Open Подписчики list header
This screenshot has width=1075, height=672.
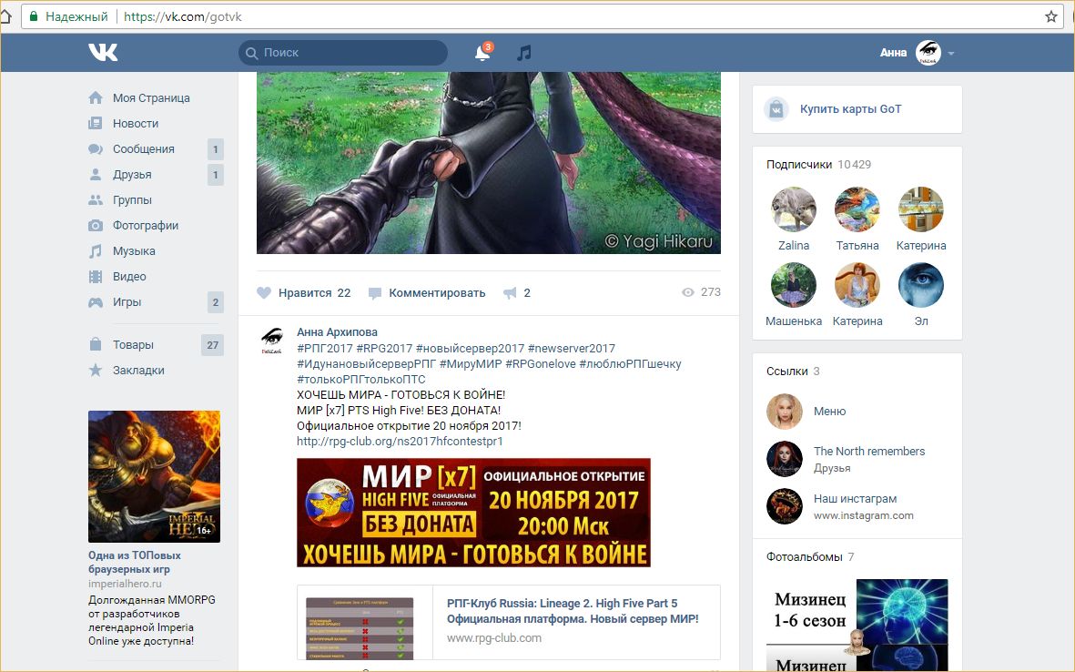[818, 165]
